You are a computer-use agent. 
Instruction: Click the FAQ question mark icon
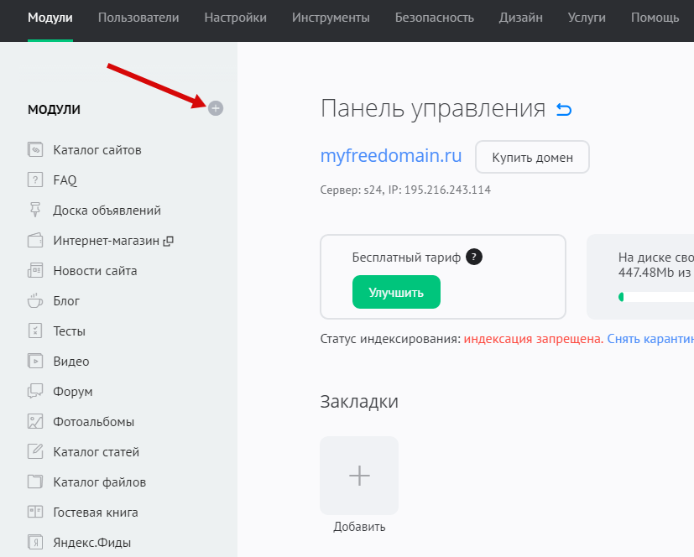pyautogui.click(x=35, y=180)
